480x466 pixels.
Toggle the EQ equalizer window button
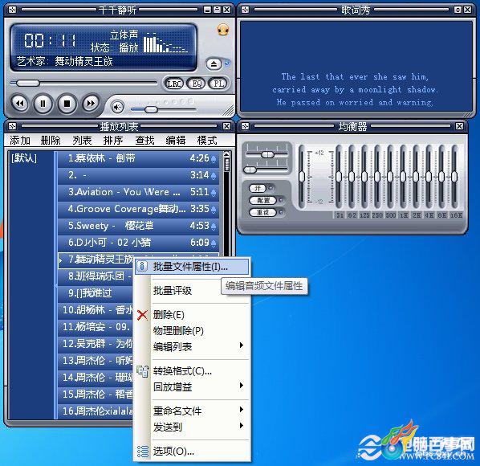[x=196, y=84]
